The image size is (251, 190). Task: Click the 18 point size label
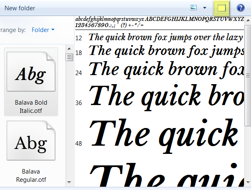point(79,53)
